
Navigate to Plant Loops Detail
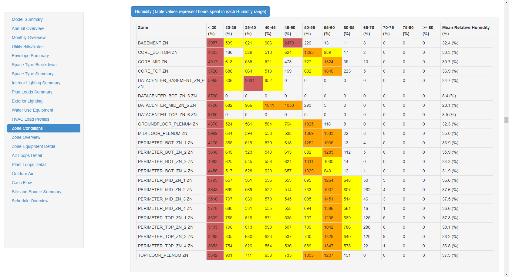(x=29, y=165)
